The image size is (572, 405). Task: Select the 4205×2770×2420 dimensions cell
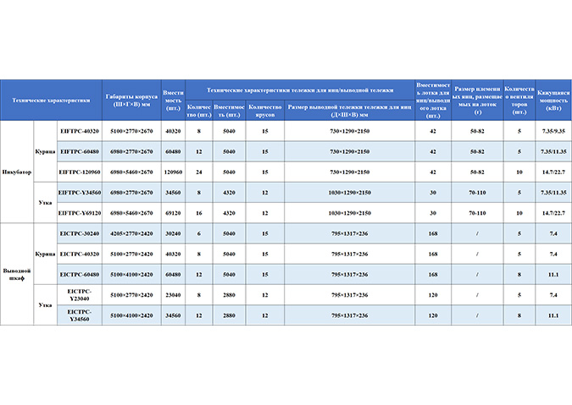click(131, 233)
